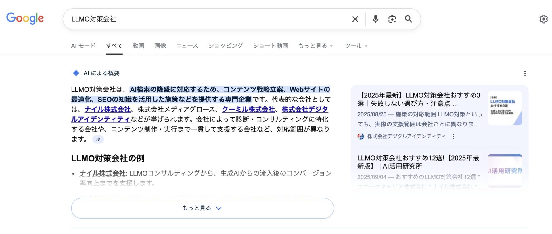
Task: Open the 【2025年最新】LLMO対策会社おすすめ3選 article
Action: coord(419,100)
